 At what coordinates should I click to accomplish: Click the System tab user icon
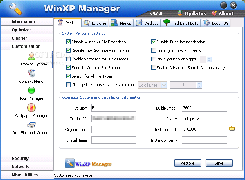[60, 22]
